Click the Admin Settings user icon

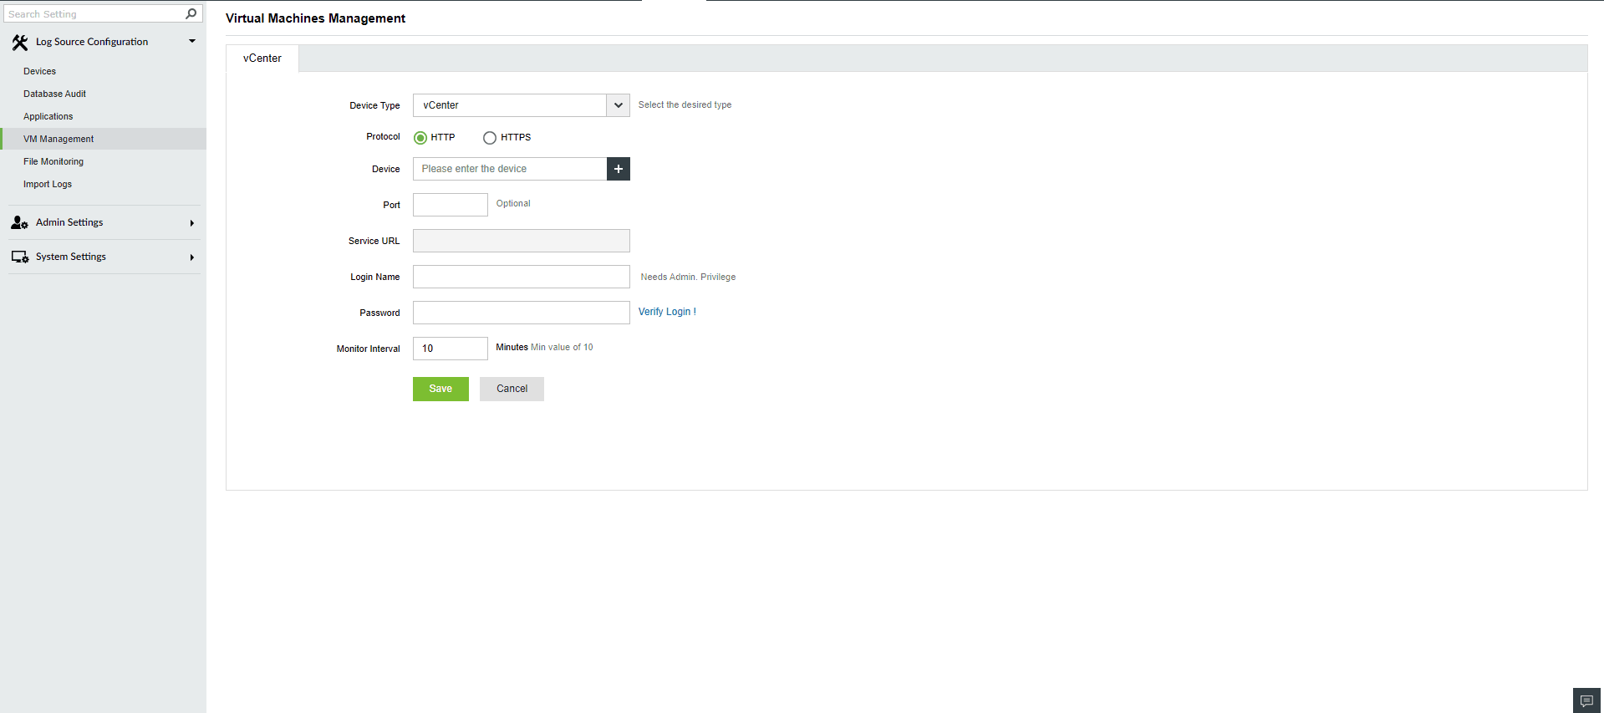pyautogui.click(x=20, y=222)
